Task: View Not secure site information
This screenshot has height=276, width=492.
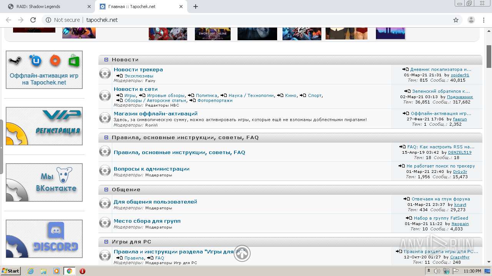Action: tap(63, 20)
